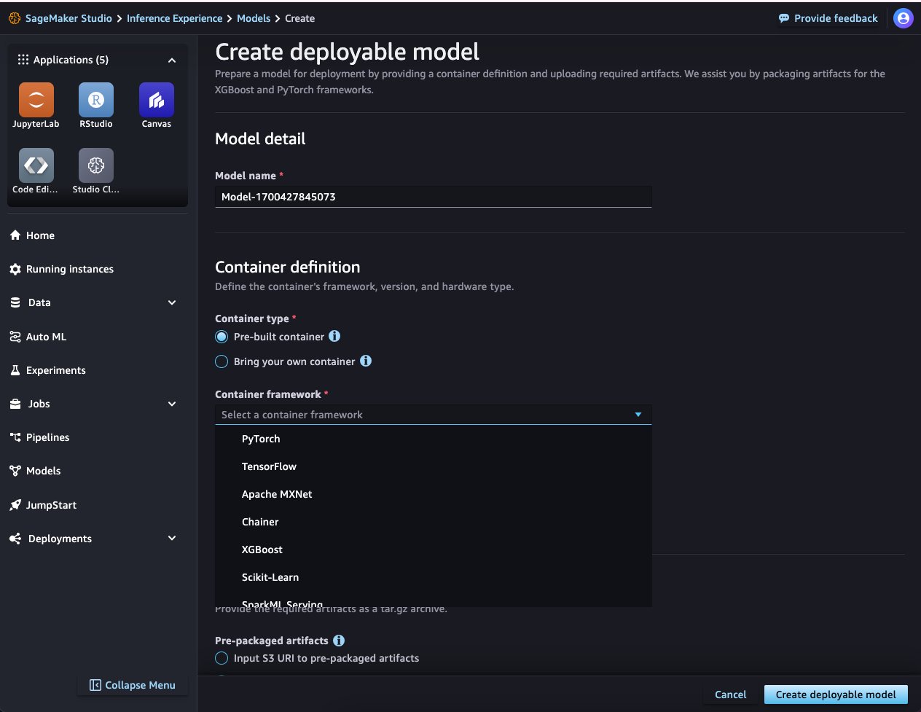Pick Scikit-Learn from the framework list
The image size is (921, 712).
[434, 577]
